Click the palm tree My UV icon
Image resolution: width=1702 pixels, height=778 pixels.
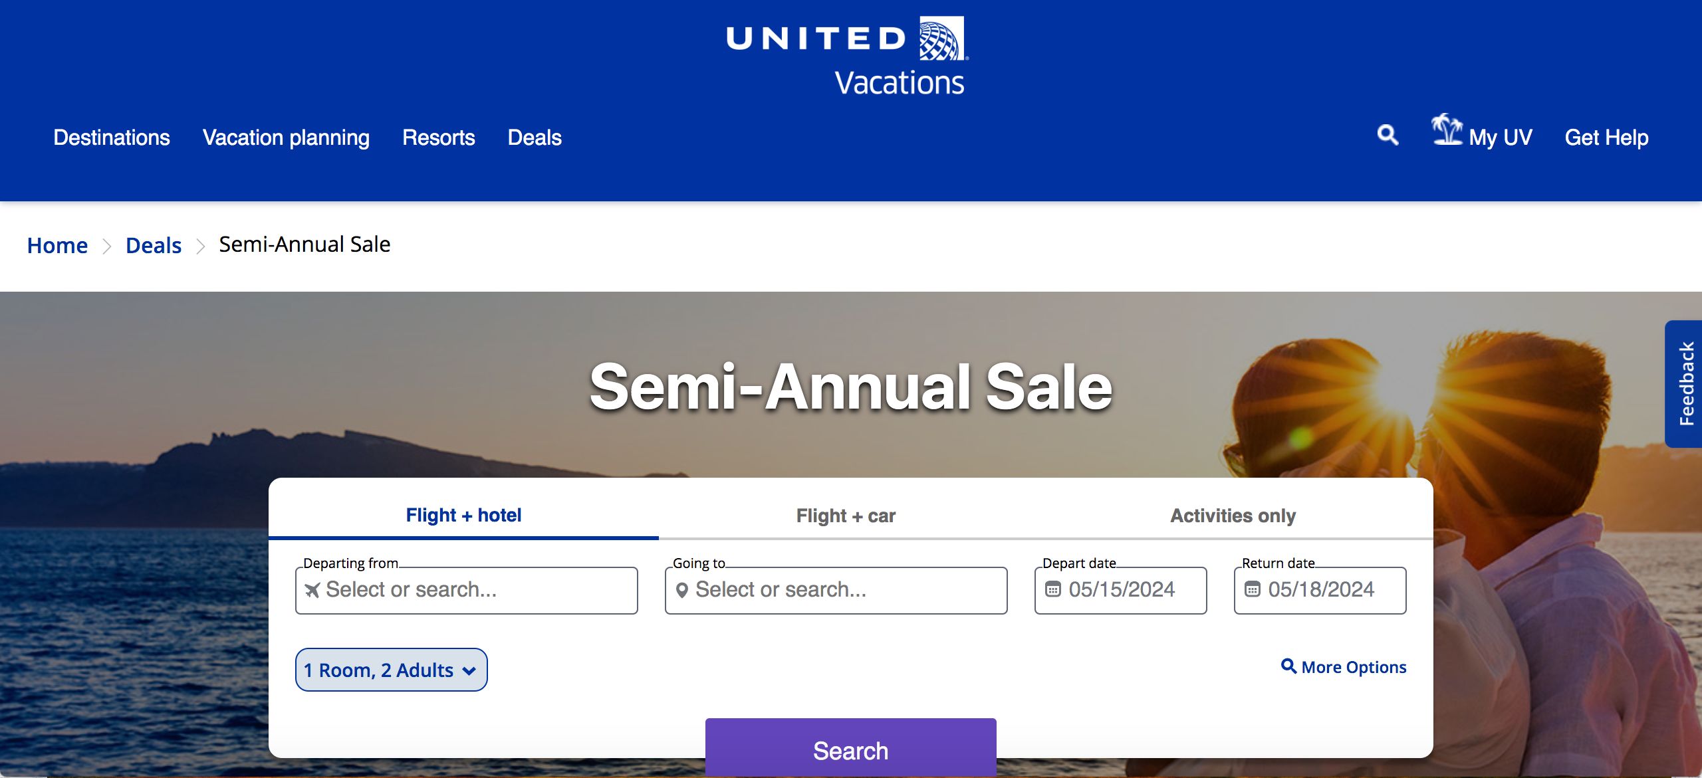click(x=1446, y=130)
